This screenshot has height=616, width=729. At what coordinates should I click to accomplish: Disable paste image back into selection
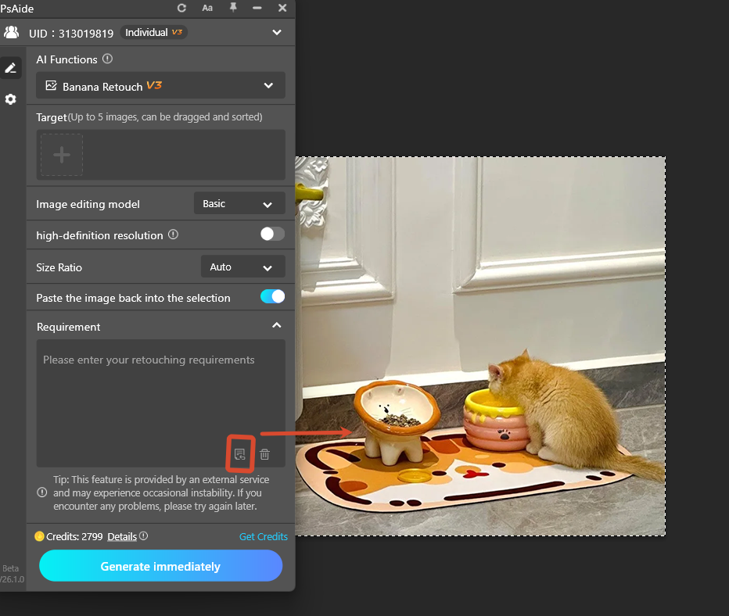click(x=272, y=297)
